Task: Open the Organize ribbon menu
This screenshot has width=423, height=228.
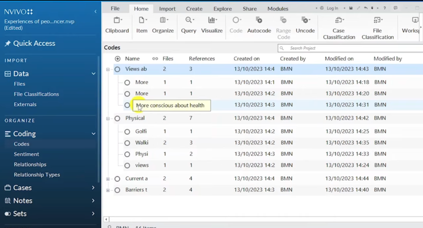Action: pyautogui.click(x=163, y=25)
